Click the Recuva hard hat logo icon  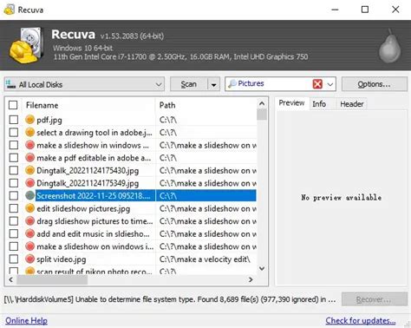coord(25,45)
